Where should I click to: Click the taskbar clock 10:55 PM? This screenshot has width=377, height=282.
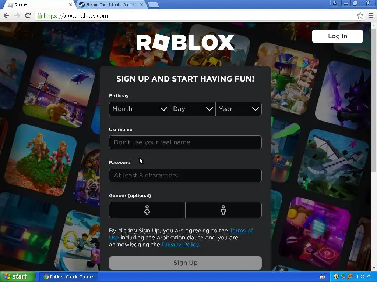click(x=363, y=277)
